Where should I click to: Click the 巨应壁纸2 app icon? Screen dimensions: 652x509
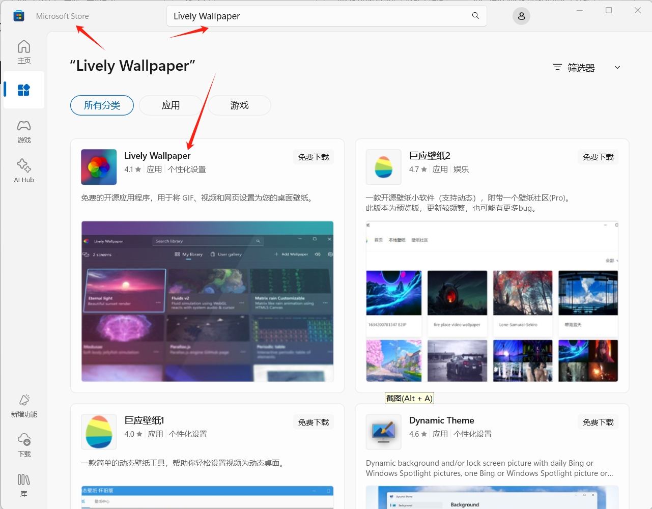(384, 167)
